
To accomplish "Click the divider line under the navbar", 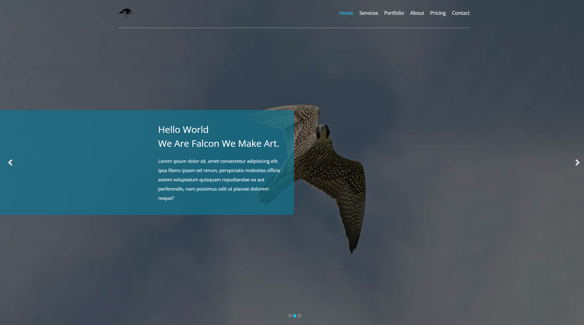I will [294, 28].
